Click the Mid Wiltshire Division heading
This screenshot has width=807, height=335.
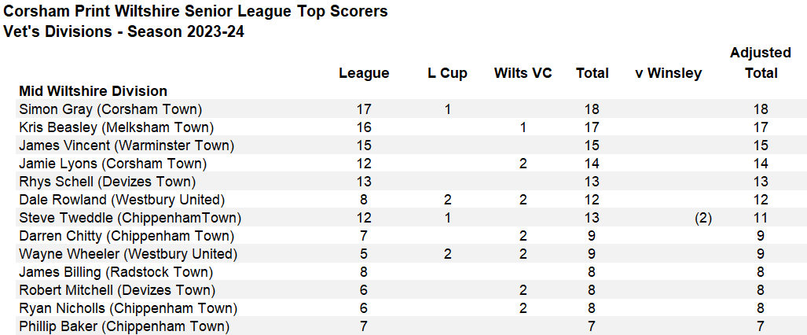point(94,91)
